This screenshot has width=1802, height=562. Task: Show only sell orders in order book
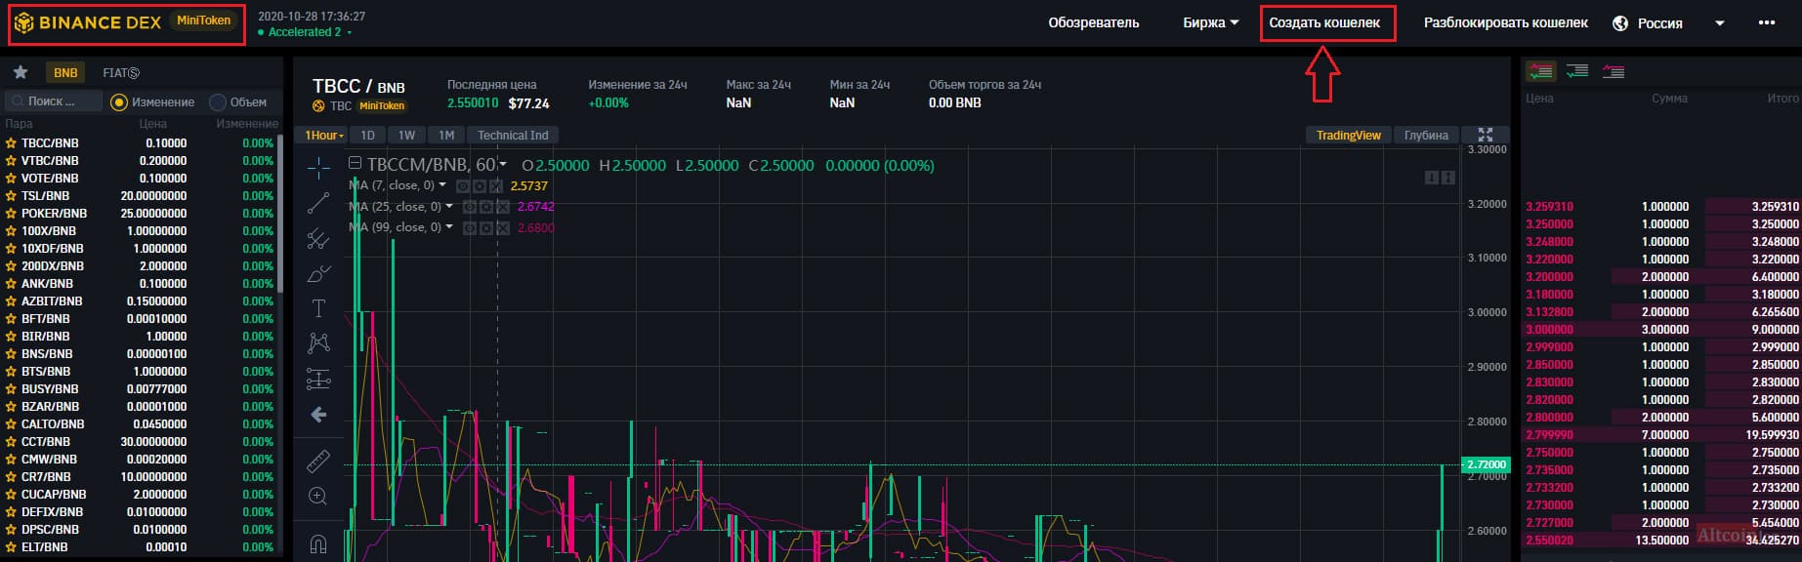click(1613, 71)
